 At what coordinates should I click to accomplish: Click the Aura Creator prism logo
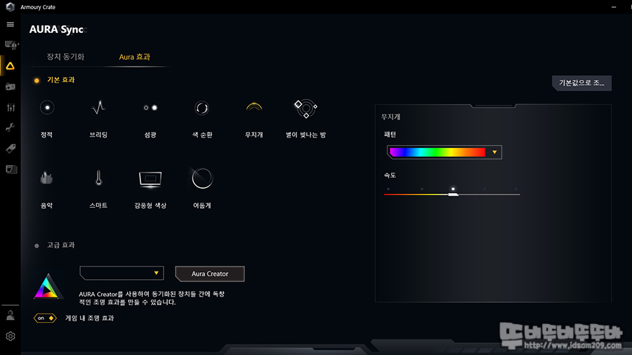tap(48, 286)
